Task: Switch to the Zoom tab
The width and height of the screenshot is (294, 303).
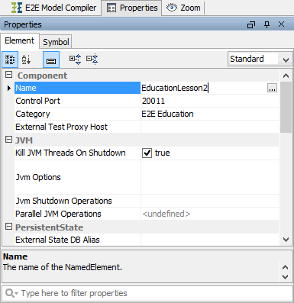Action: [183, 8]
